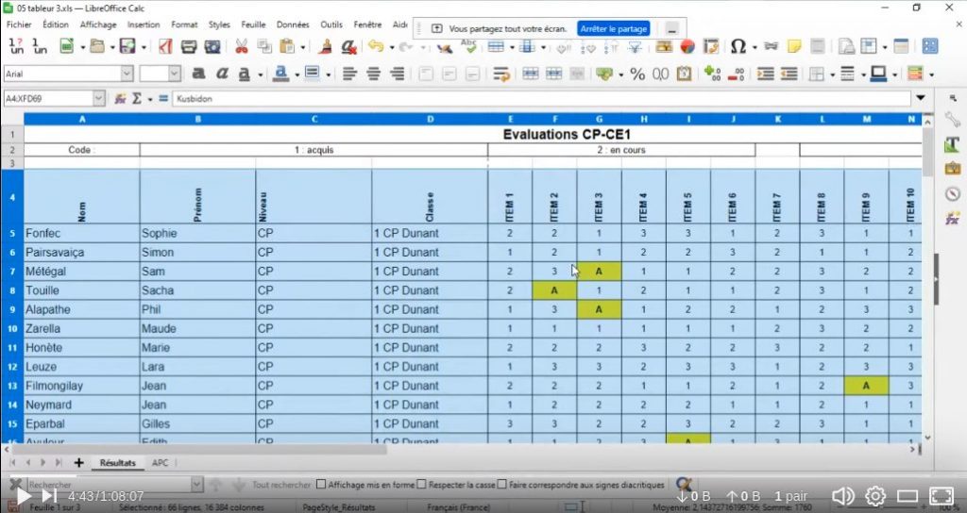The width and height of the screenshot is (967, 513).
Task: Open the Special Character dropdown arrow
Action: pos(755,47)
